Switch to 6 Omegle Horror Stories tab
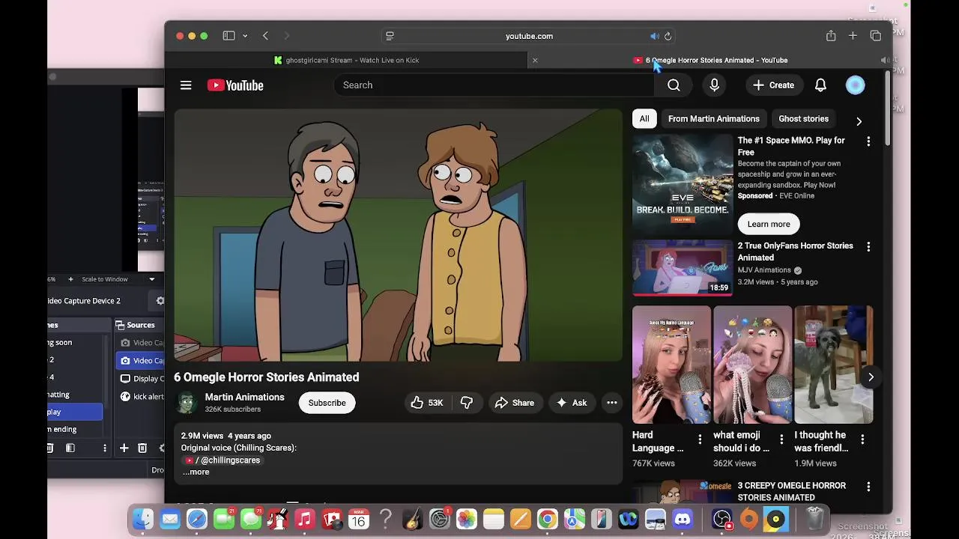 [710, 60]
